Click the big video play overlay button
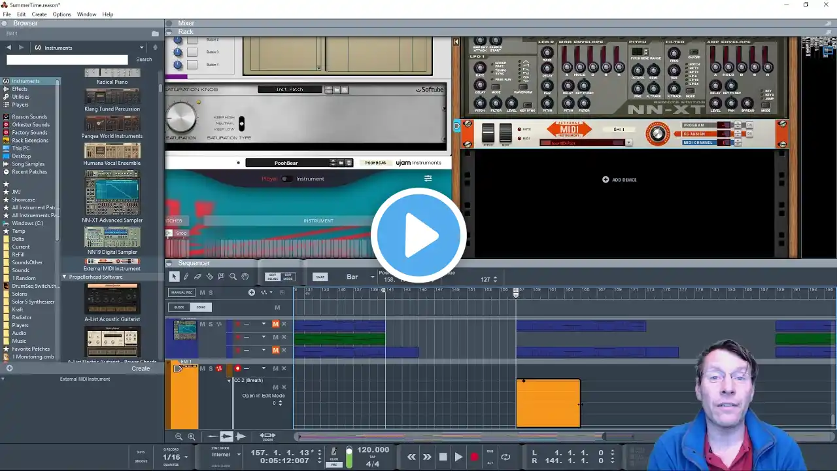The width and height of the screenshot is (837, 471). point(418,235)
